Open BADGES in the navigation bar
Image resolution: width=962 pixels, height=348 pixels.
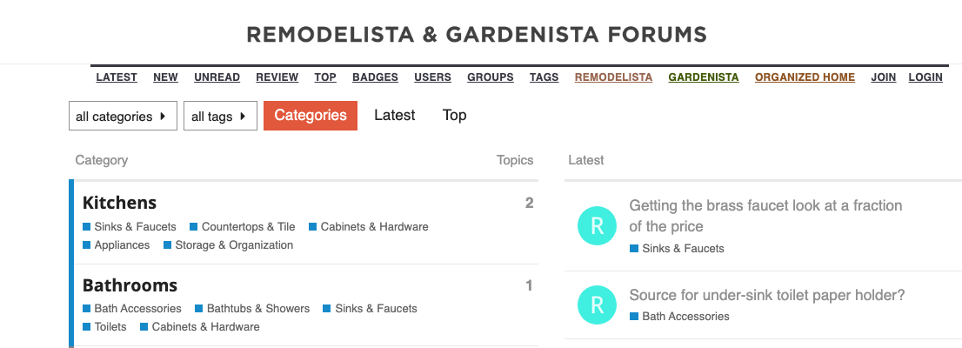point(375,77)
